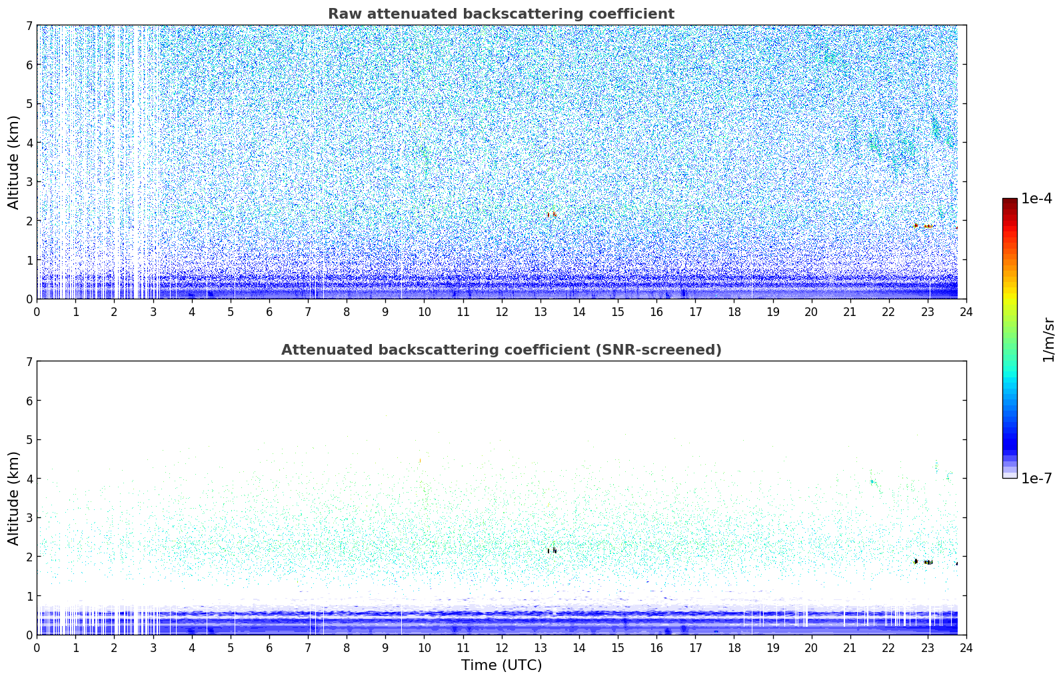The image size is (1063, 680).
Task: Click the 'Attenuated backscattering coefficient (SNR-screened)' title
Action: pyautogui.click(x=501, y=350)
